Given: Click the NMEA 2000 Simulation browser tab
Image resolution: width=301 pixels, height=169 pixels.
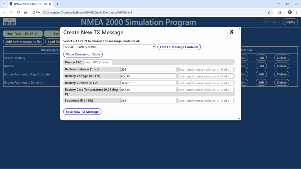Looking at the screenshot, I should click(x=28, y=4).
